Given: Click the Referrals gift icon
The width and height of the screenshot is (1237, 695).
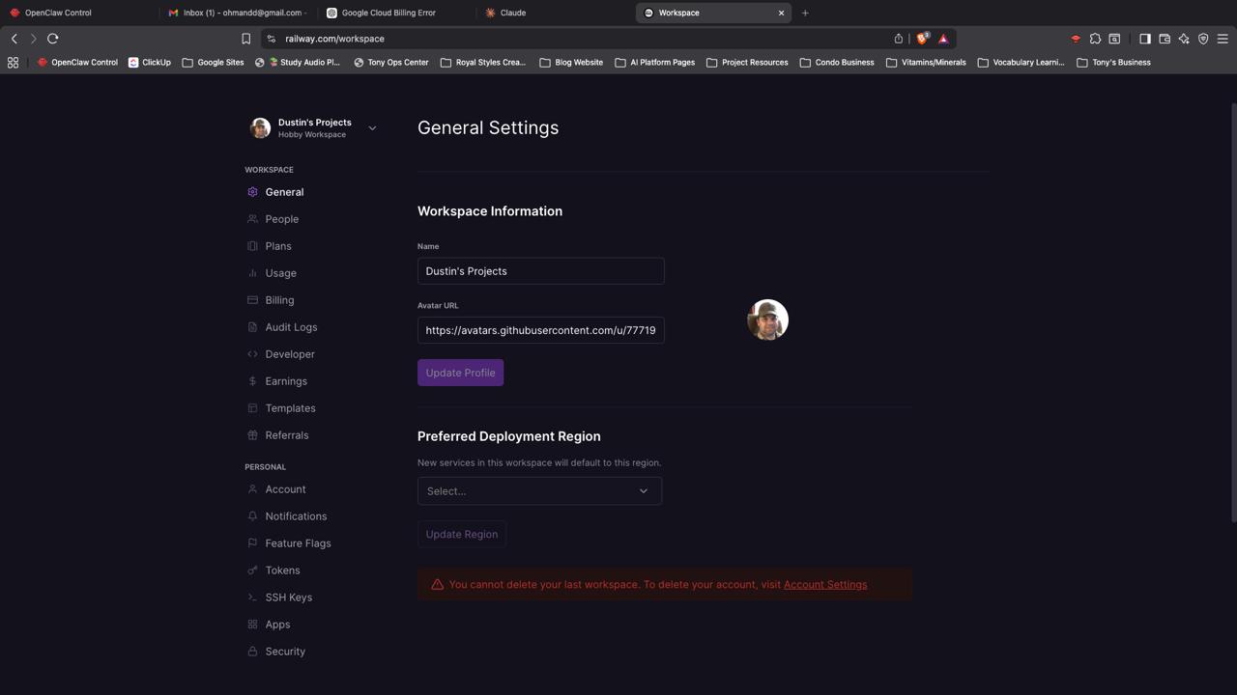Looking at the screenshot, I should coord(252,435).
